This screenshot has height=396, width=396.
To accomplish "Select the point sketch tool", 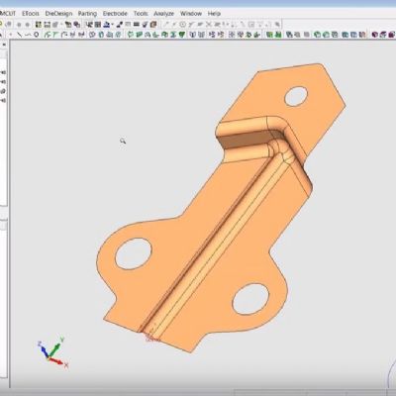I will (x=11, y=35).
